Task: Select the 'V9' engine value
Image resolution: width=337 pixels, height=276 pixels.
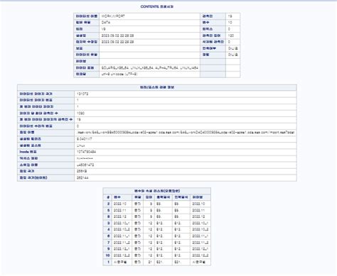Action: (x=104, y=29)
